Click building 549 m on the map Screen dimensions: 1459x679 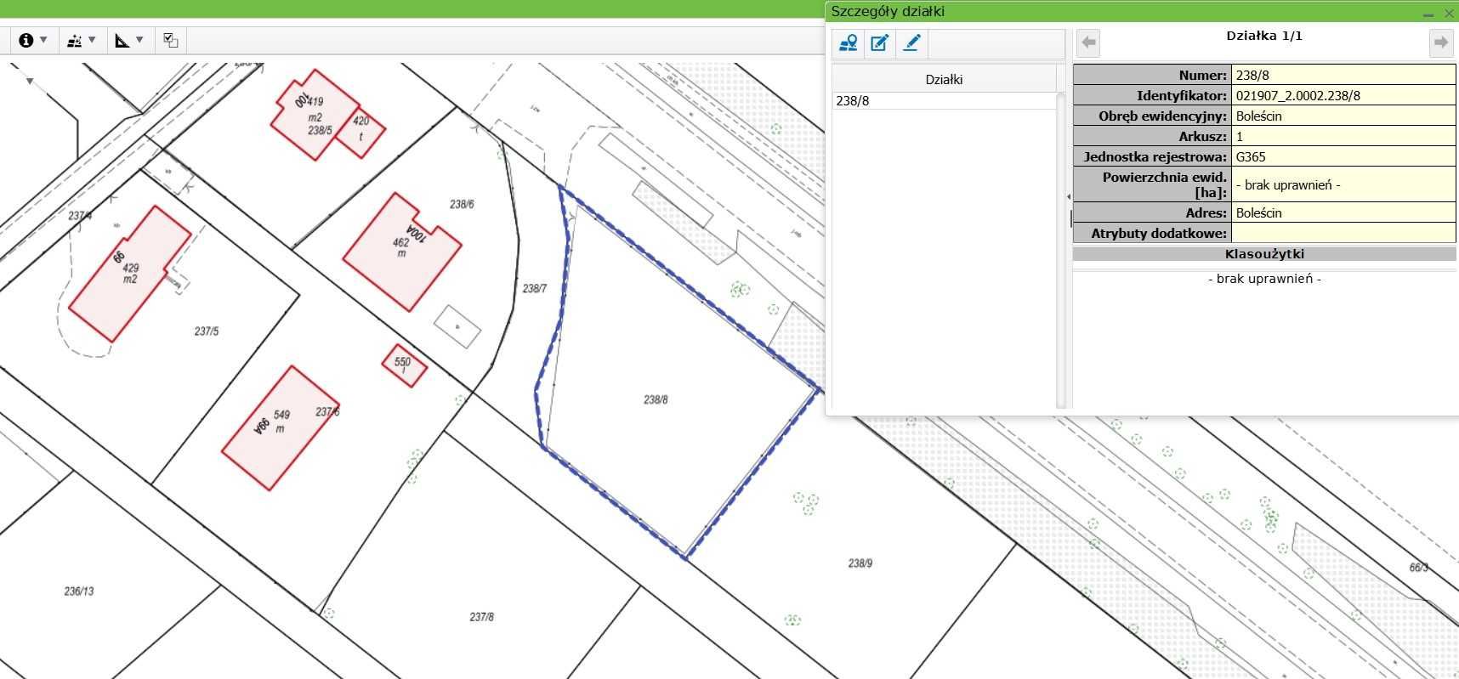point(280,427)
